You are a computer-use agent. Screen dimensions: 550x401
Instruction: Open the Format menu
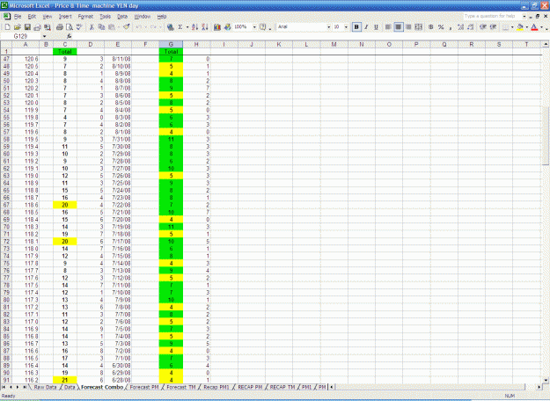click(85, 17)
